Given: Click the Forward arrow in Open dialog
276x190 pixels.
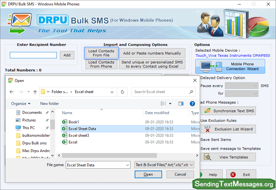Looking at the screenshot, I should 21,92.
